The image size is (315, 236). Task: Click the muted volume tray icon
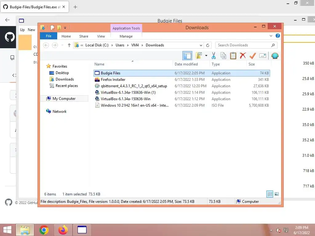pyautogui.click(x=278, y=230)
